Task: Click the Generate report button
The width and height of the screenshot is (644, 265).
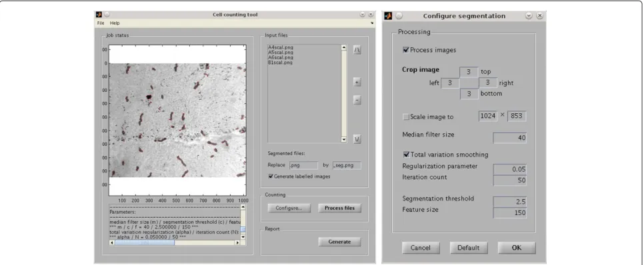Action: [339, 242]
